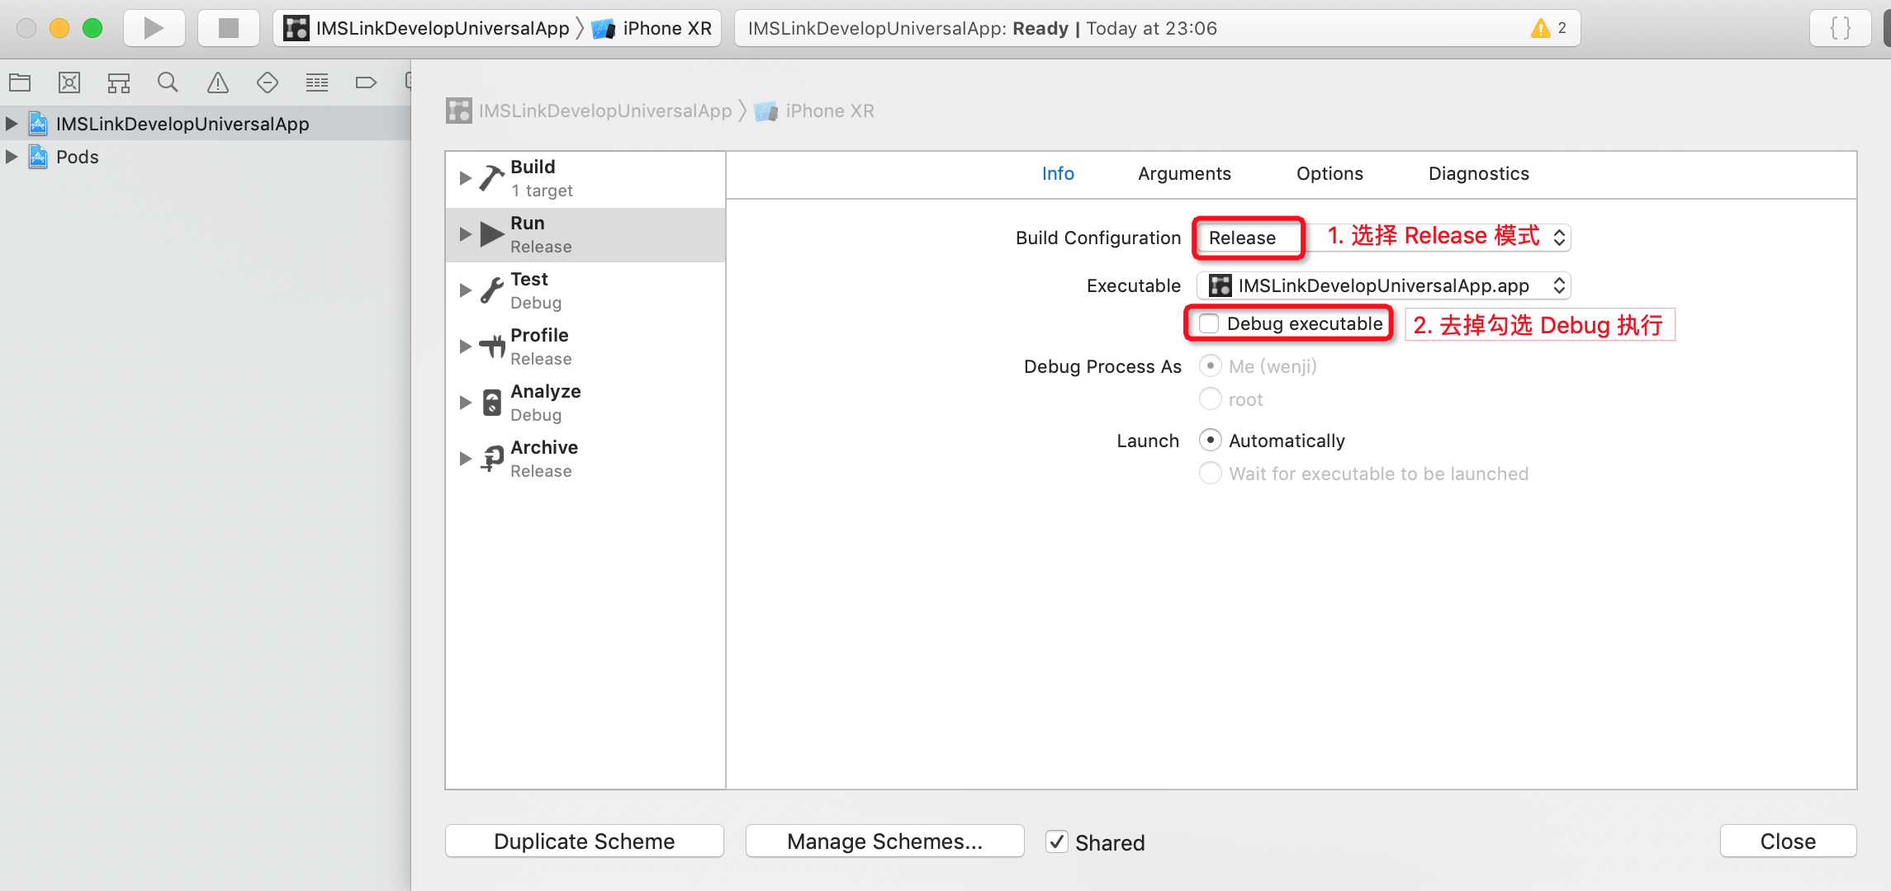
Task: Open the Build Configuration dropdown
Action: 1383,238
